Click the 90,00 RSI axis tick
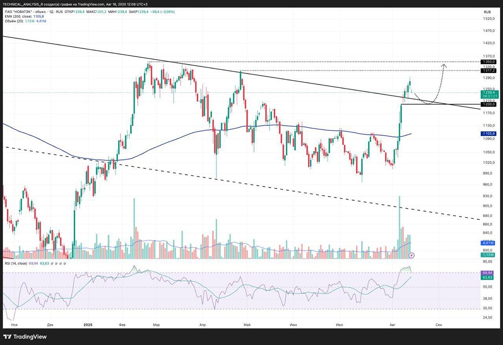 coord(487,262)
